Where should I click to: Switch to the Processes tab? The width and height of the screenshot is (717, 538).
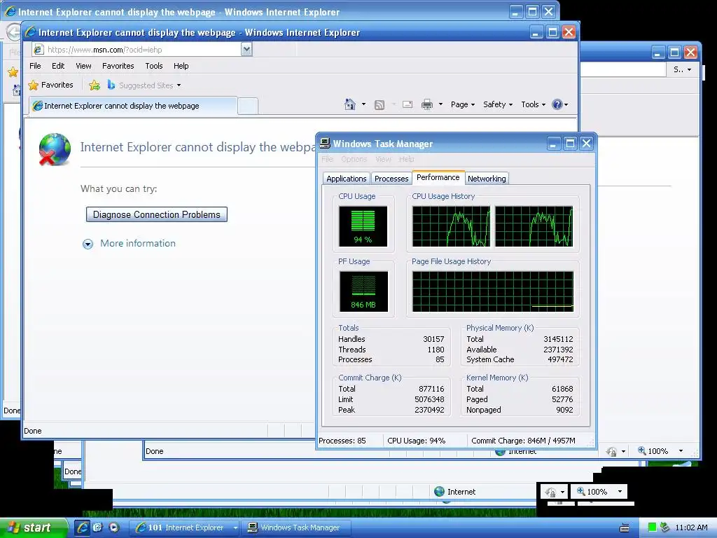point(391,179)
